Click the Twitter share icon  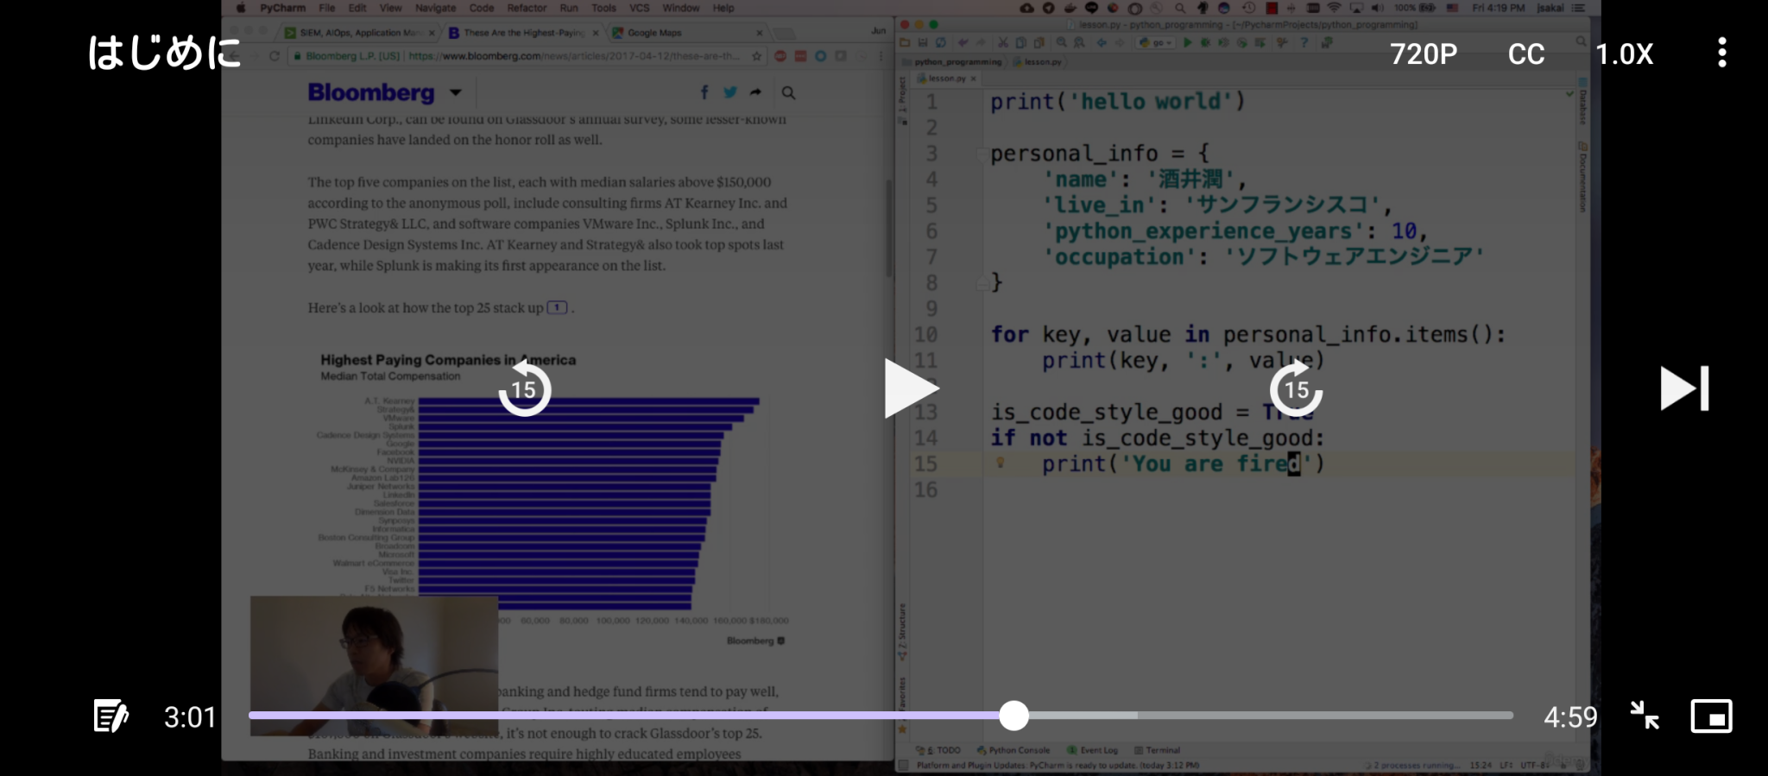coord(730,93)
